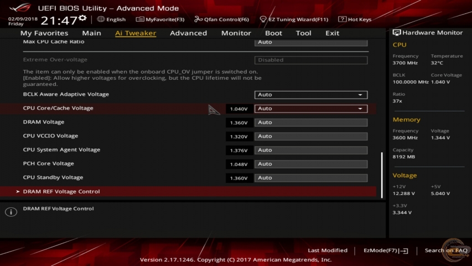Open CPU Core/Cache Voltage dropdown arrow
472x266 pixels.
click(360, 109)
